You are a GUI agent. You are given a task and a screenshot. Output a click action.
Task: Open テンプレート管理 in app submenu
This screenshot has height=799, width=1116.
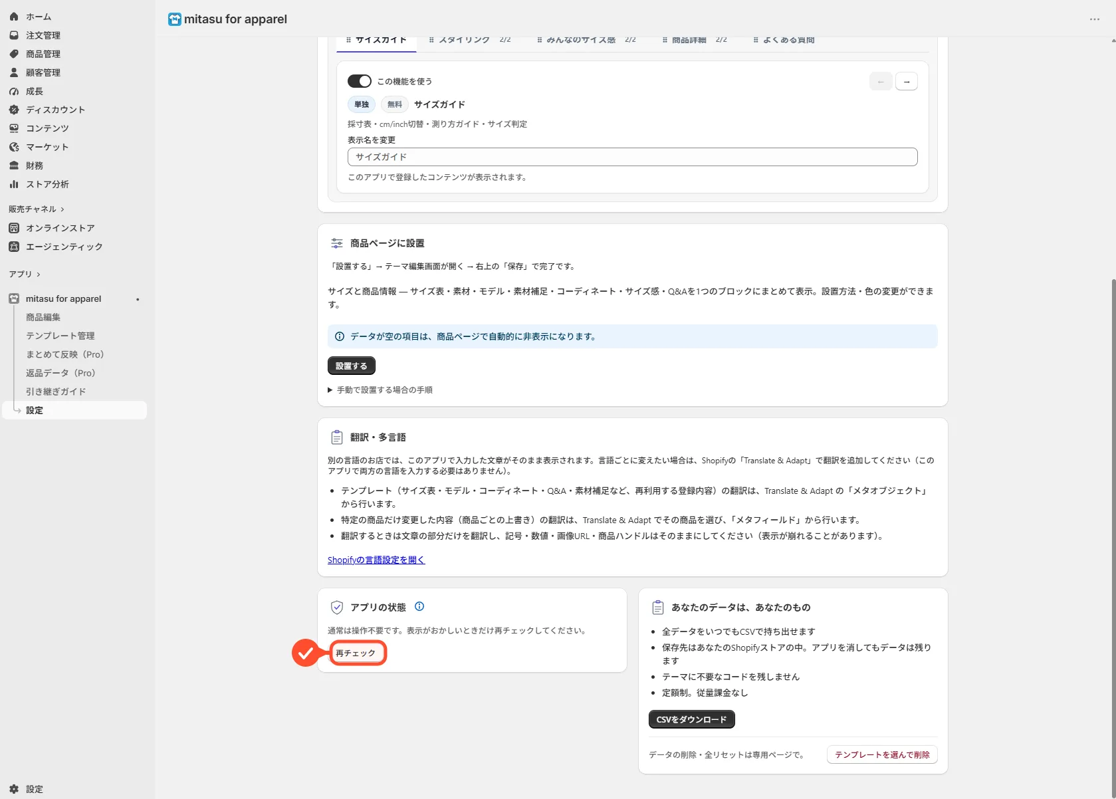pyautogui.click(x=60, y=336)
